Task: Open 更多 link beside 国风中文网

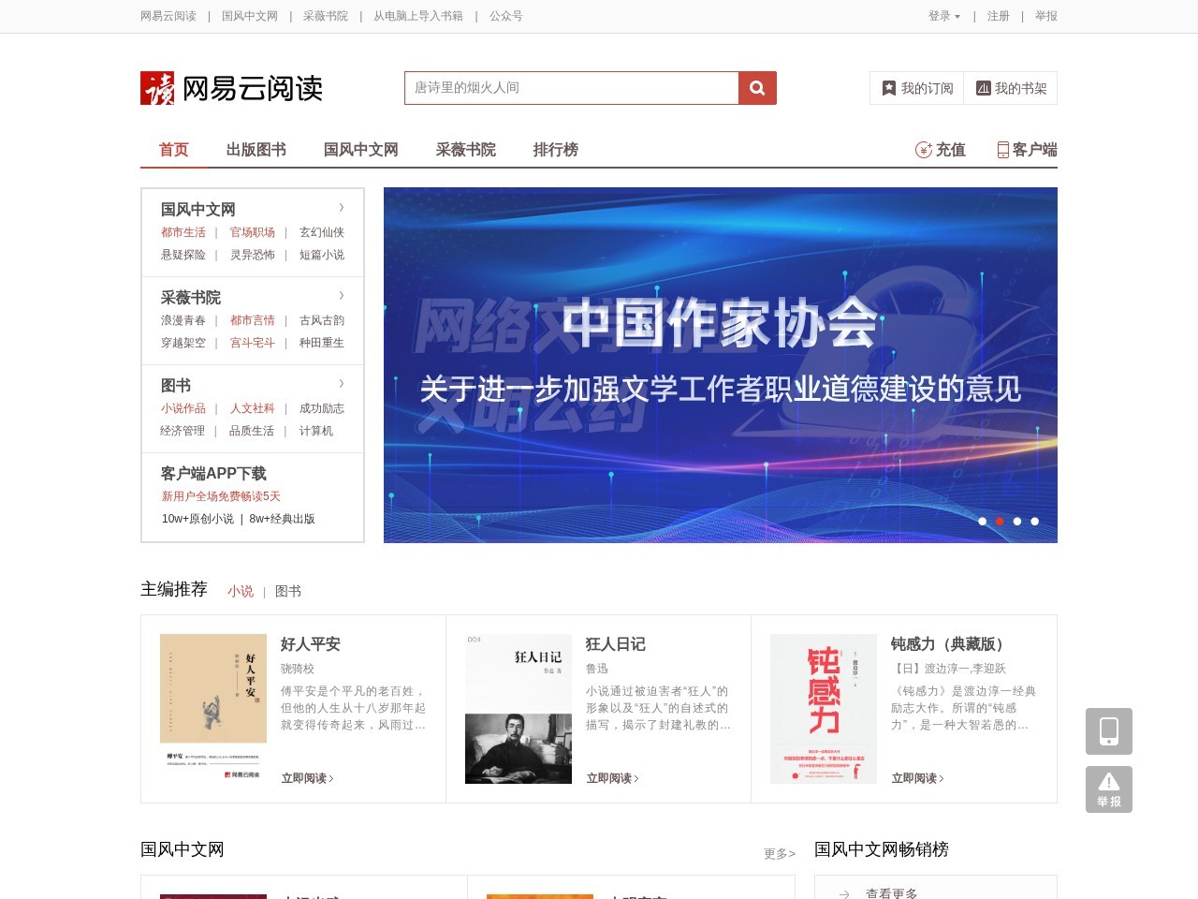Action: pos(777,853)
